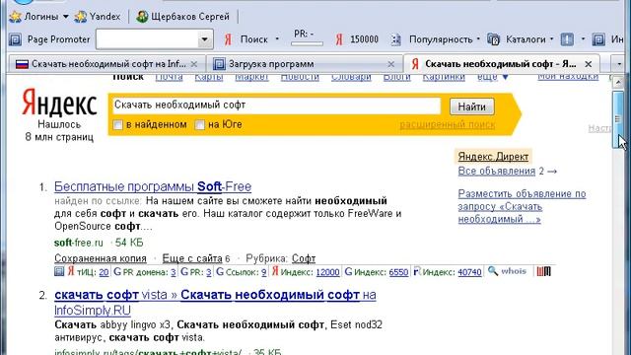The image size is (631, 355).
Task: Switch to the Загрузка программ tab
Action: click(271, 64)
